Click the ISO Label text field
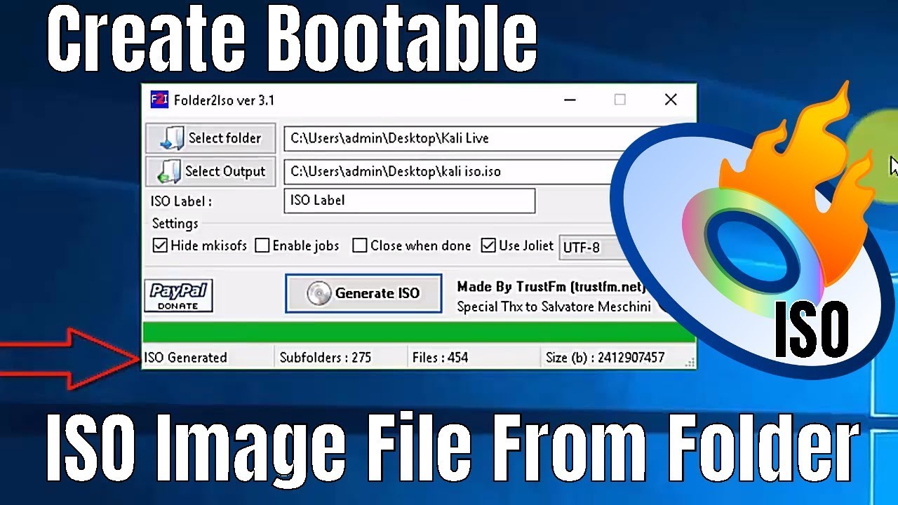Screen dimensions: 898x505 pos(410,201)
